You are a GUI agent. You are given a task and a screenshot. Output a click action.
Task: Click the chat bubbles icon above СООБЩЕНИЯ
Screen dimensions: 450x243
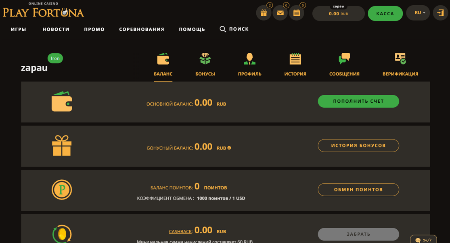pyautogui.click(x=344, y=58)
